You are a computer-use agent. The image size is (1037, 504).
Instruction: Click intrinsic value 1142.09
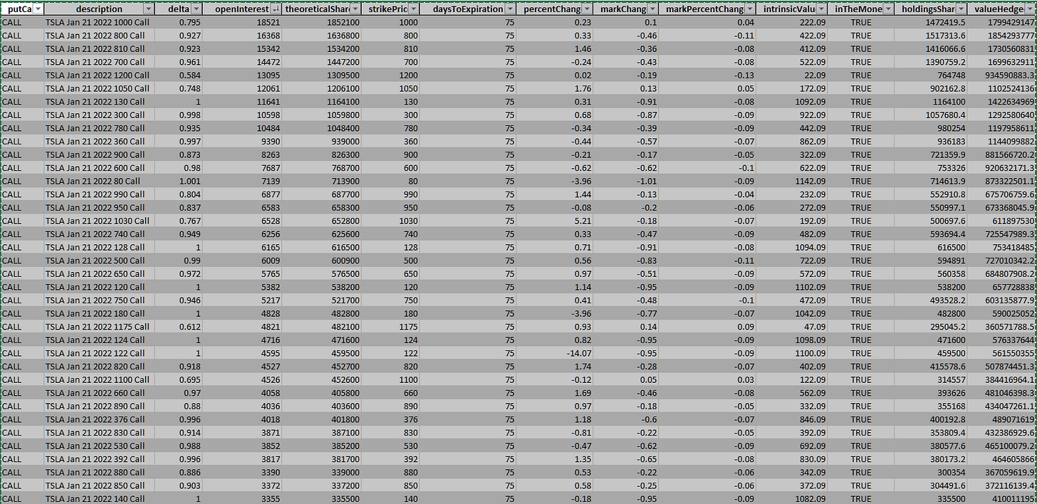(809, 182)
